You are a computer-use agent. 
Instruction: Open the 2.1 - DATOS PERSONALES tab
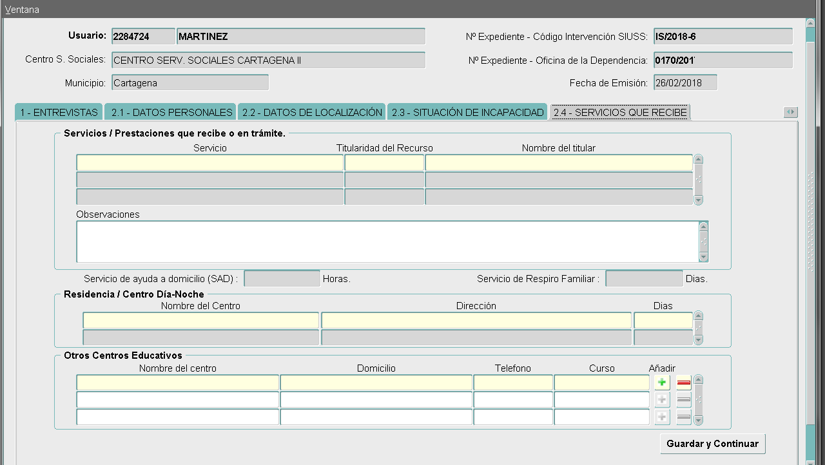171,113
